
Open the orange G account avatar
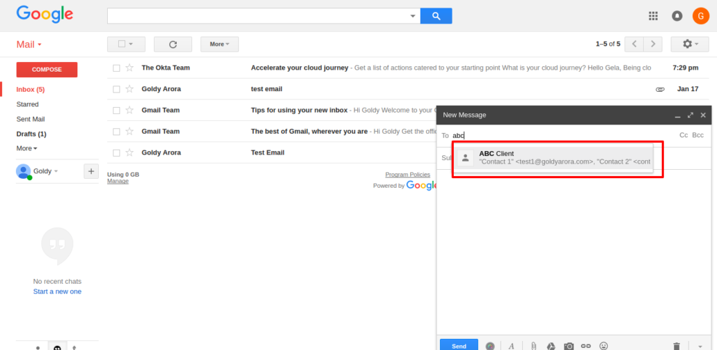[700, 16]
